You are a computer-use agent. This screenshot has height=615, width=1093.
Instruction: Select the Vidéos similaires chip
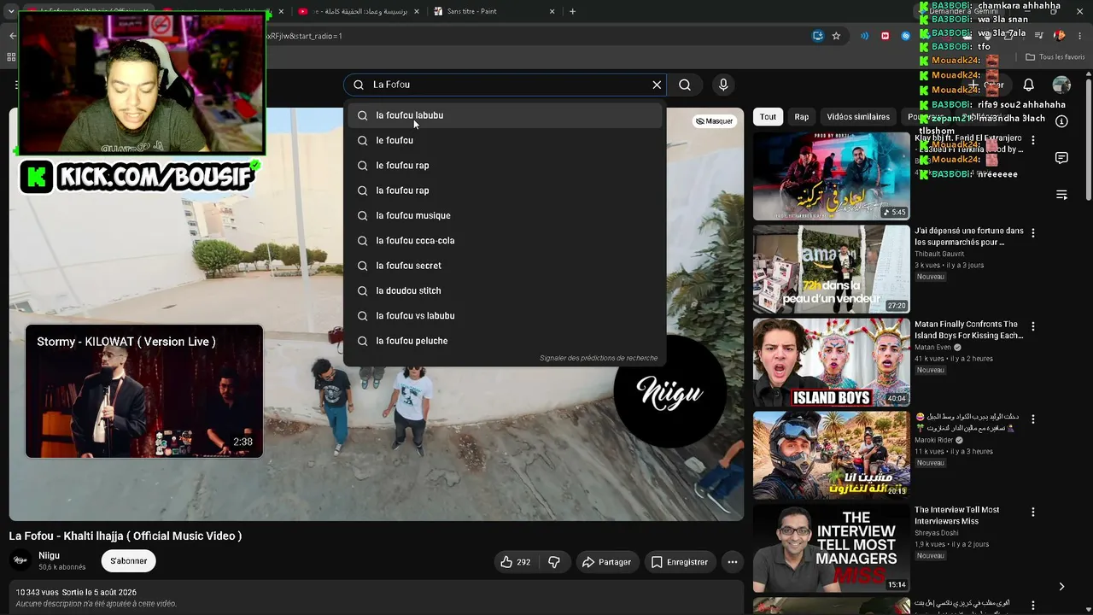(858, 117)
